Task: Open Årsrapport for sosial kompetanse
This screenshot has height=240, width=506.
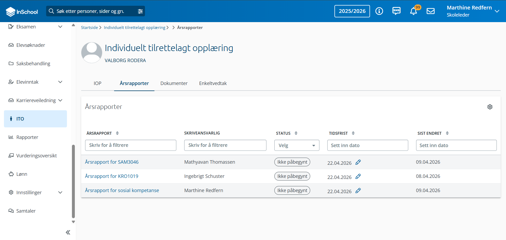Action: coord(122,191)
